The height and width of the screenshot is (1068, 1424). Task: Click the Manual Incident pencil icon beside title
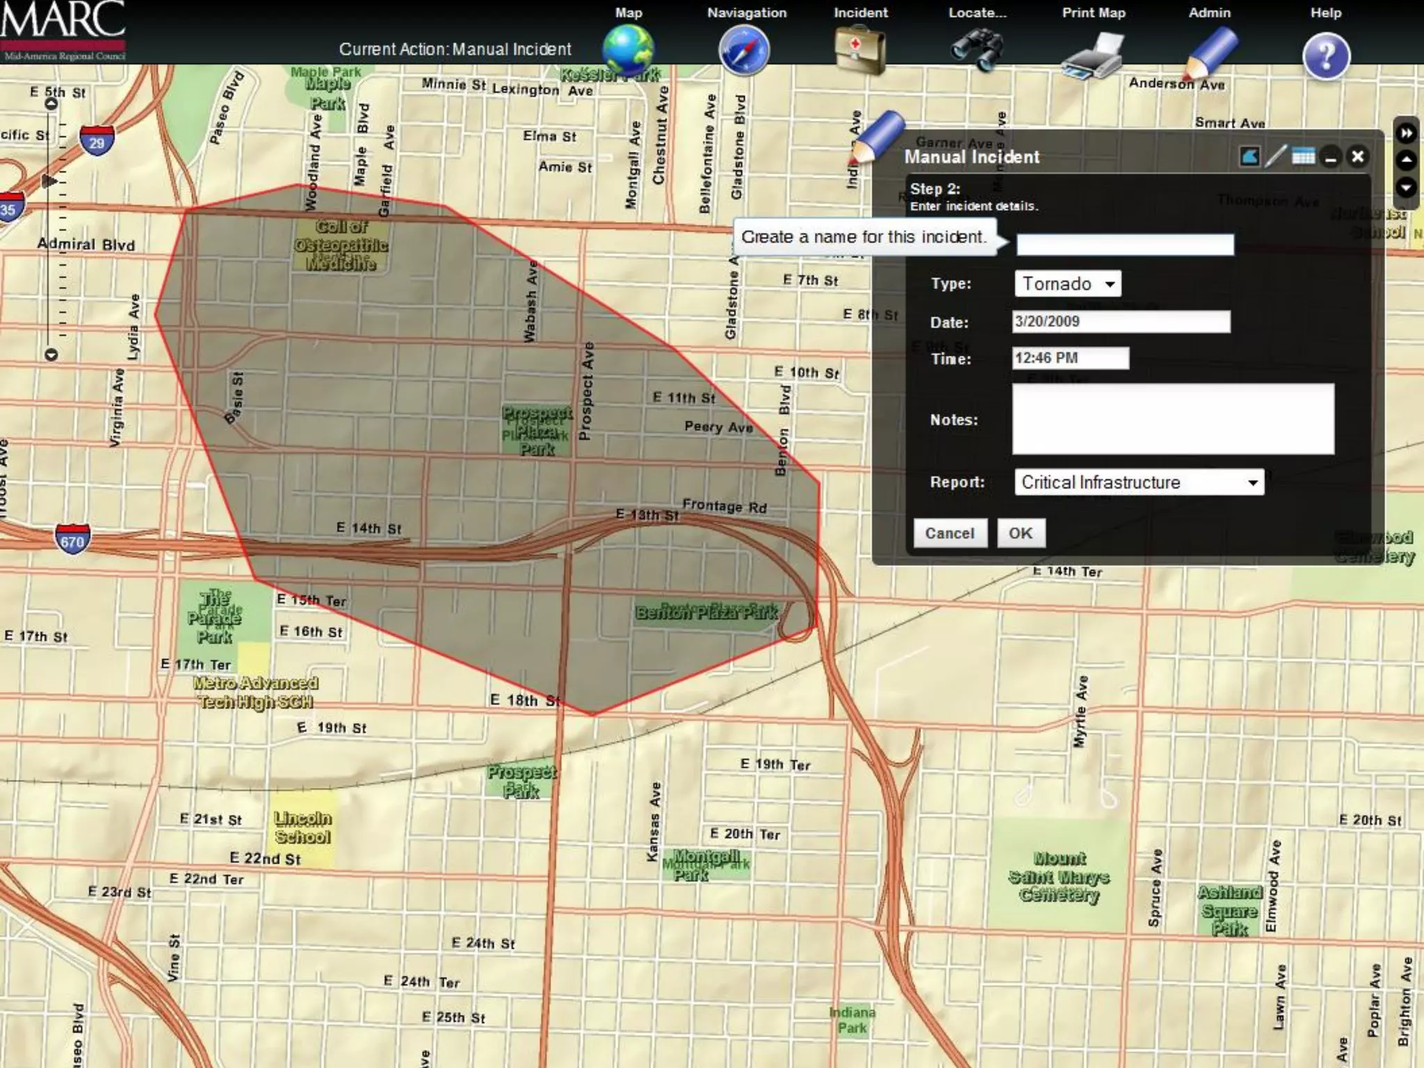877,137
